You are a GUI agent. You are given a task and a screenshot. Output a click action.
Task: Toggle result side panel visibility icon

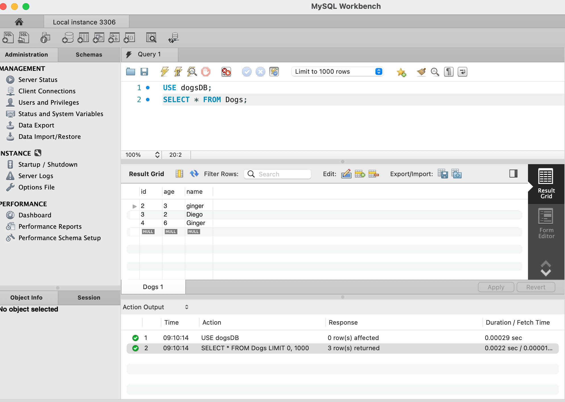(x=513, y=174)
